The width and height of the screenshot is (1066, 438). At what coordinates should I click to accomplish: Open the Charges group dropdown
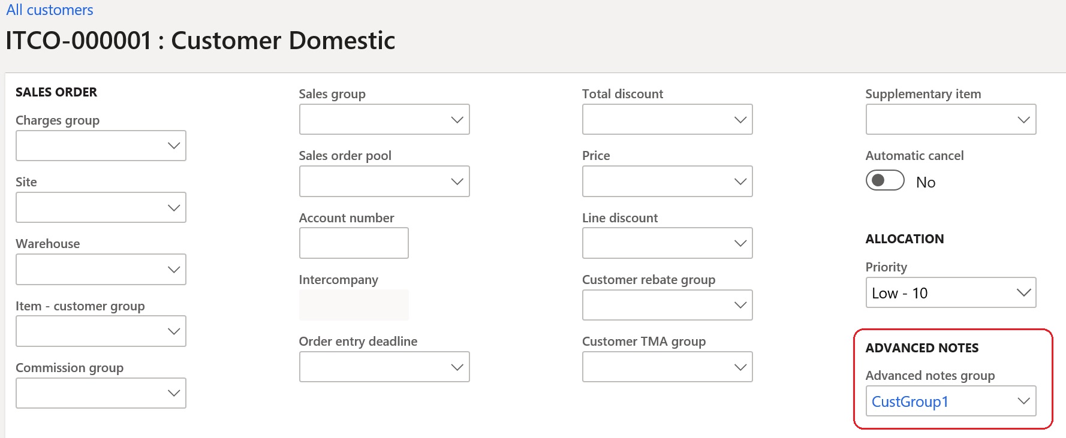(174, 145)
